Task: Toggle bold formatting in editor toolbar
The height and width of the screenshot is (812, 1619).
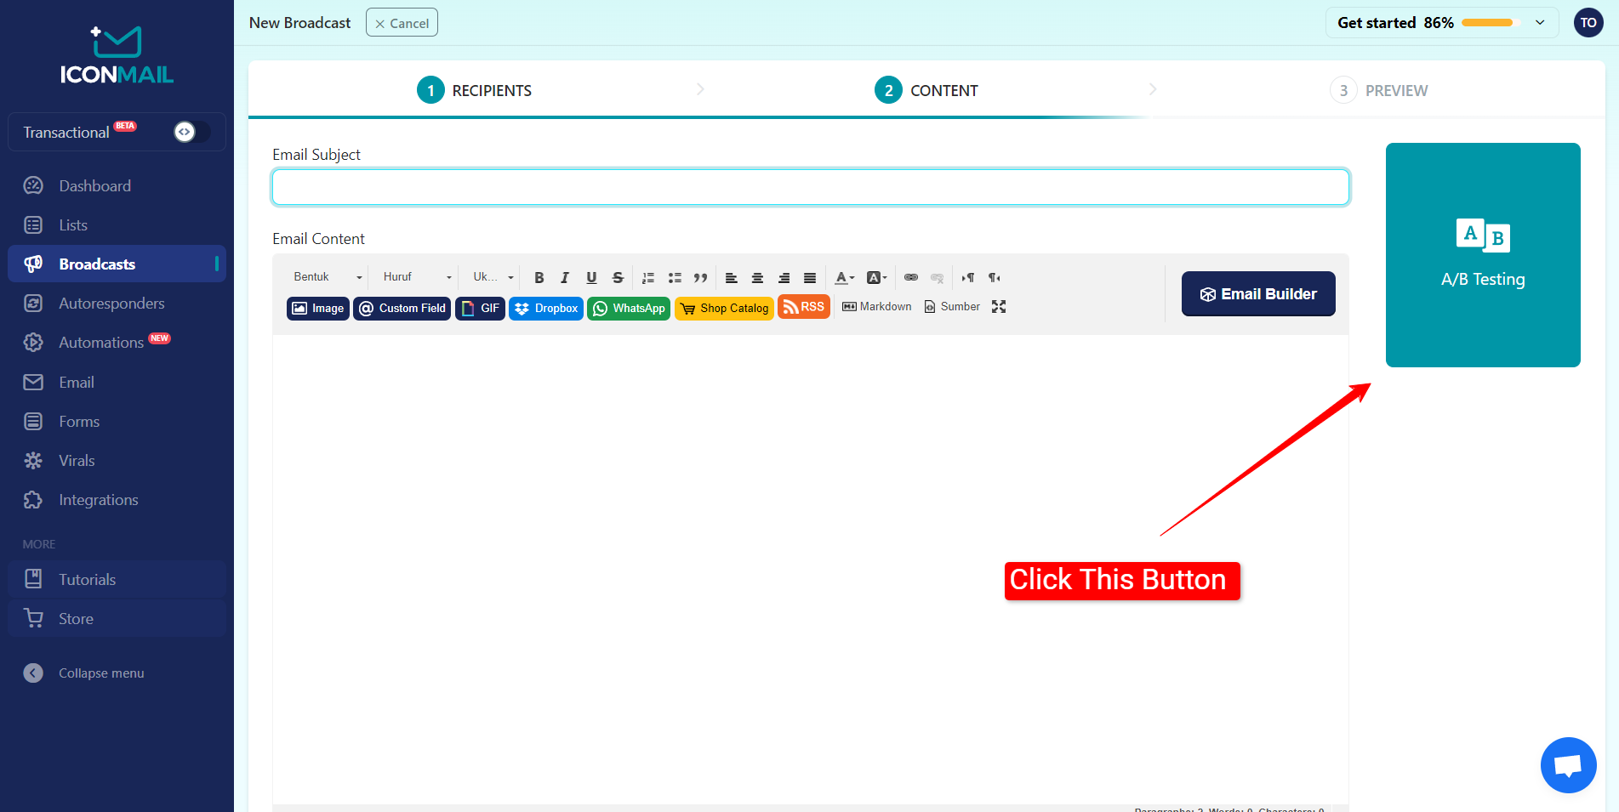Action: coord(539,277)
